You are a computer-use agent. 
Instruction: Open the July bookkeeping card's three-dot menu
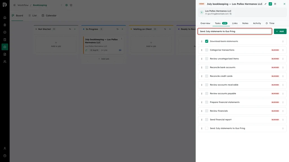121,39
